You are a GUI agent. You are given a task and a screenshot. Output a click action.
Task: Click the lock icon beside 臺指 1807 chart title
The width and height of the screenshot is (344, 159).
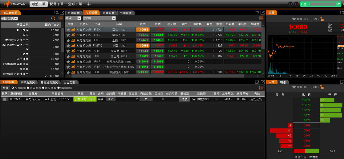coord(322,19)
